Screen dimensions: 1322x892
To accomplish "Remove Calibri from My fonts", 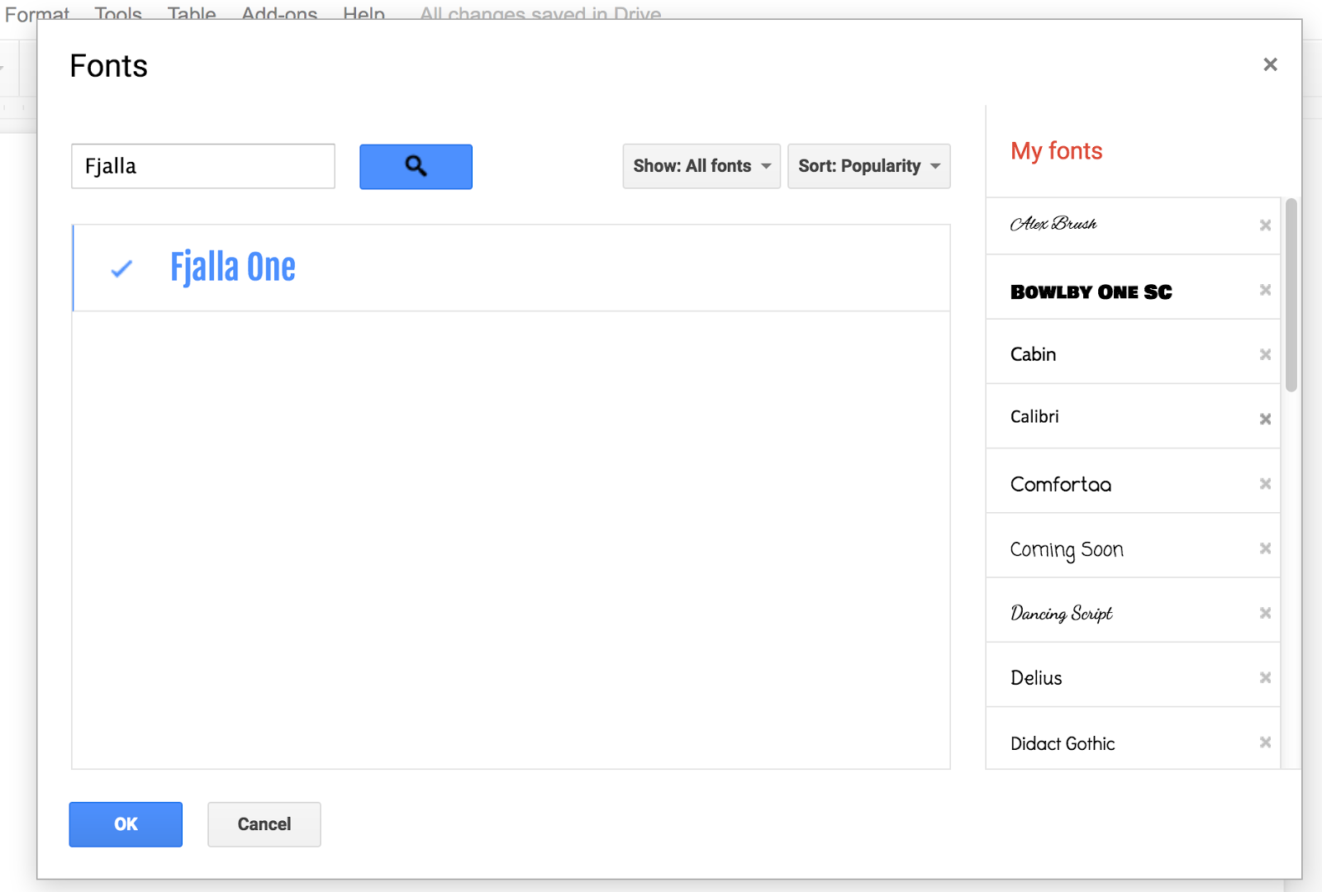I will tap(1265, 419).
